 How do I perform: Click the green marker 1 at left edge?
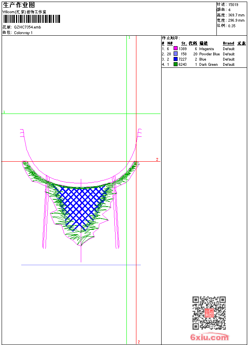[x=4, y=112]
